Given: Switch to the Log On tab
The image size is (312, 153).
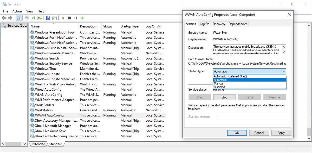Looking at the screenshot, I should pyautogui.click(x=205, y=24).
